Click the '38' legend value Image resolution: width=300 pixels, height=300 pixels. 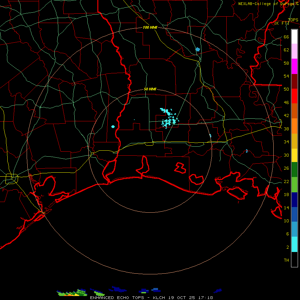coord(286,129)
